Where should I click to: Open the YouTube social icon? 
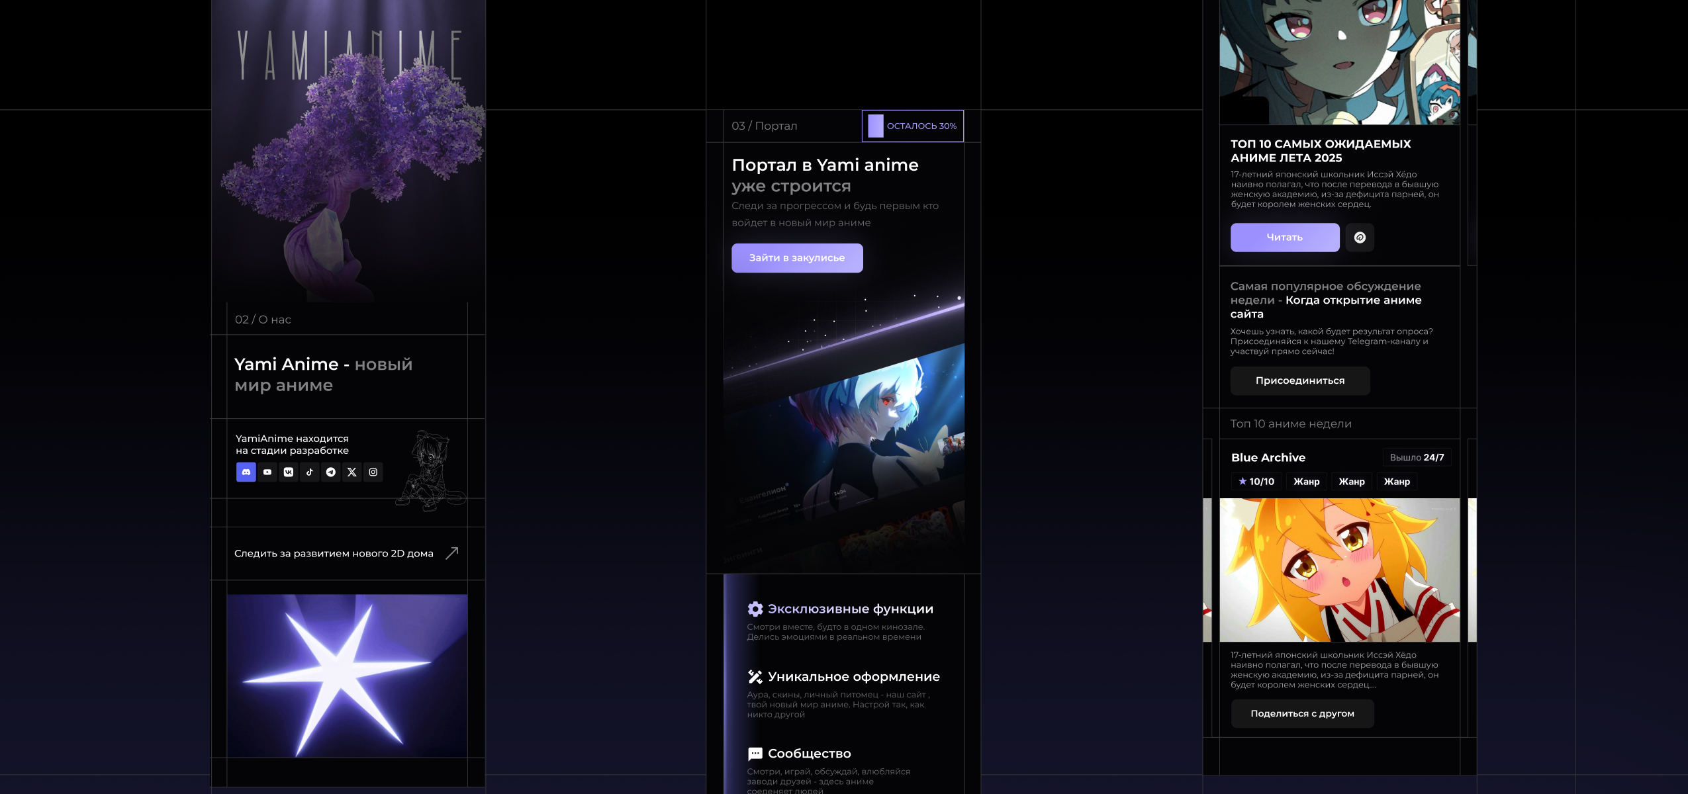tap(267, 472)
